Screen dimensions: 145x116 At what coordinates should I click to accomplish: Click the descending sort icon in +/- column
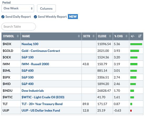coord(140,36)
